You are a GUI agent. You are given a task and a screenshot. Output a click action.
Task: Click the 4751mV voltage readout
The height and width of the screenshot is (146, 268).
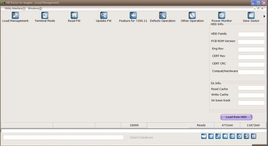tap(227, 125)
